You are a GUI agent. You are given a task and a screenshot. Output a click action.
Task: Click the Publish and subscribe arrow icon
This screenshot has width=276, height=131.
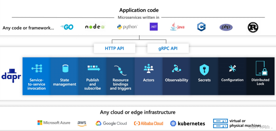click(x=94, y=68)
